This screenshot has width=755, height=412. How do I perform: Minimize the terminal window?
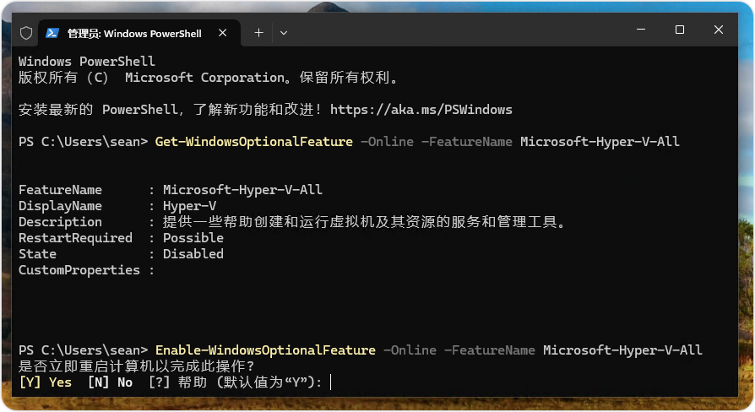(x=641, y=30)
